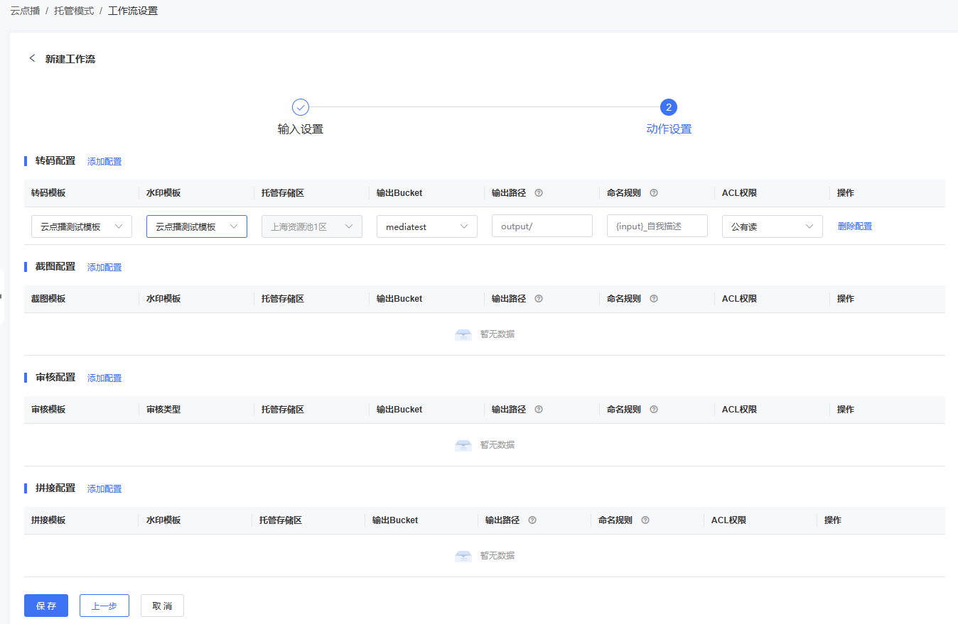Select the 输入设置 step label

tap(301, 129)
